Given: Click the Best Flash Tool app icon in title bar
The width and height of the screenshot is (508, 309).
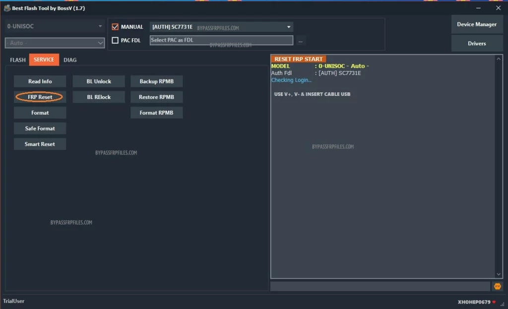Looking at the screenshot, I should point(7,8).
